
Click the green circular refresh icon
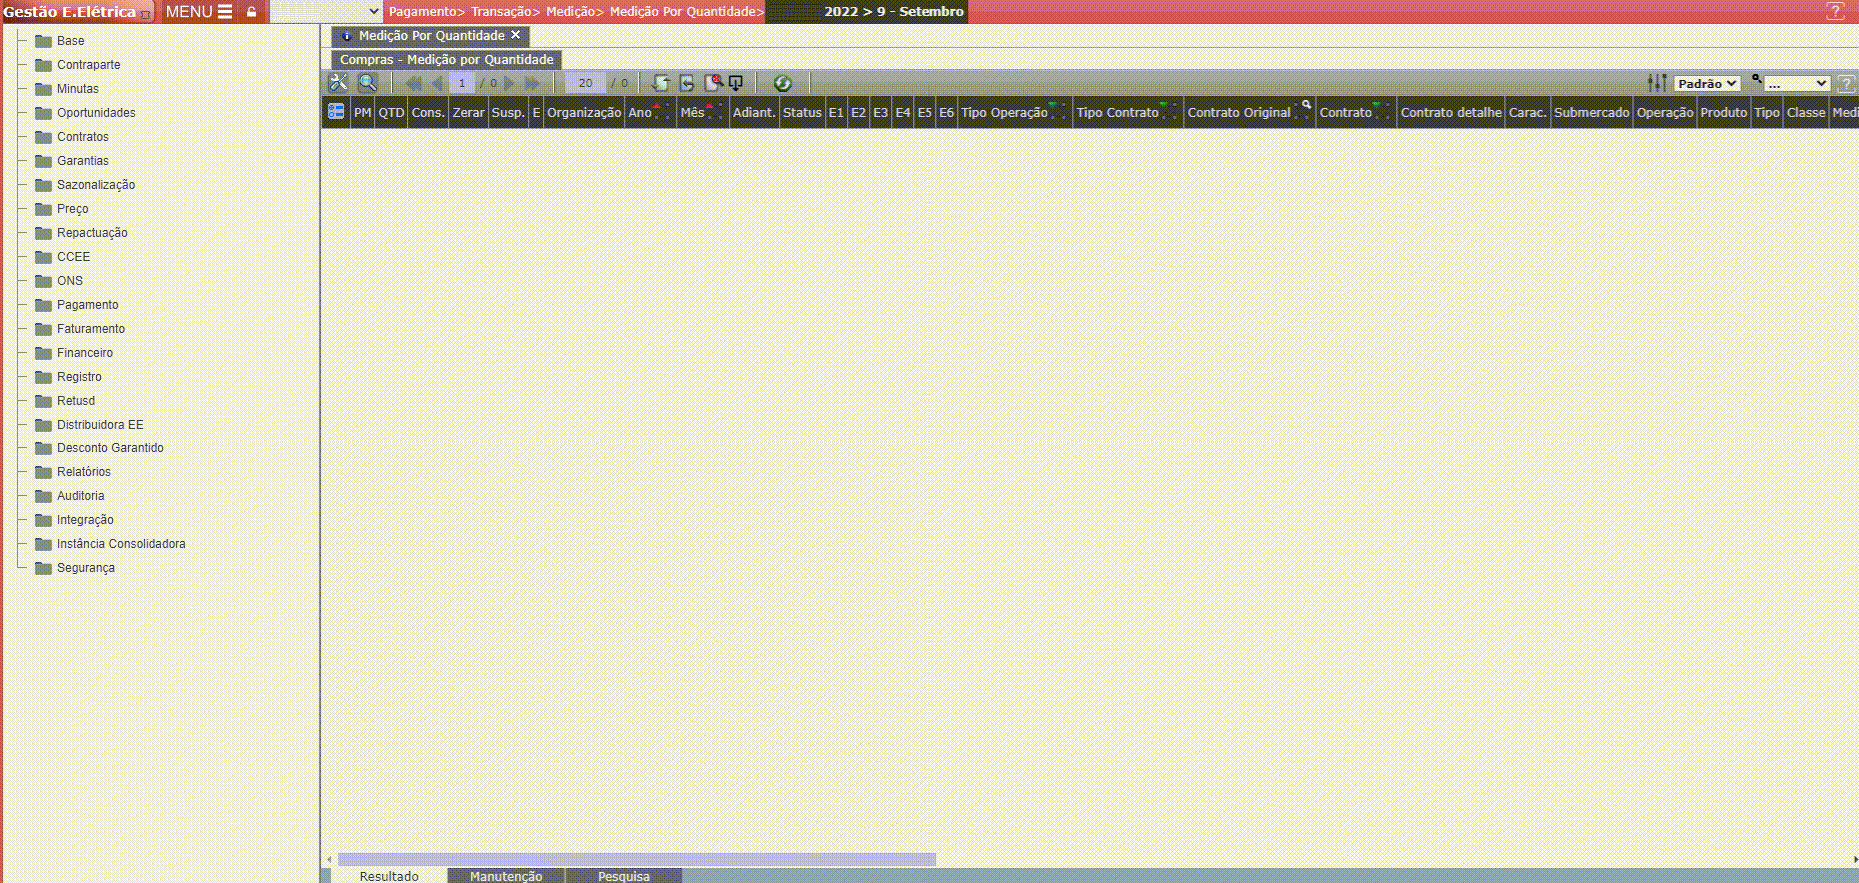point(782,83)
